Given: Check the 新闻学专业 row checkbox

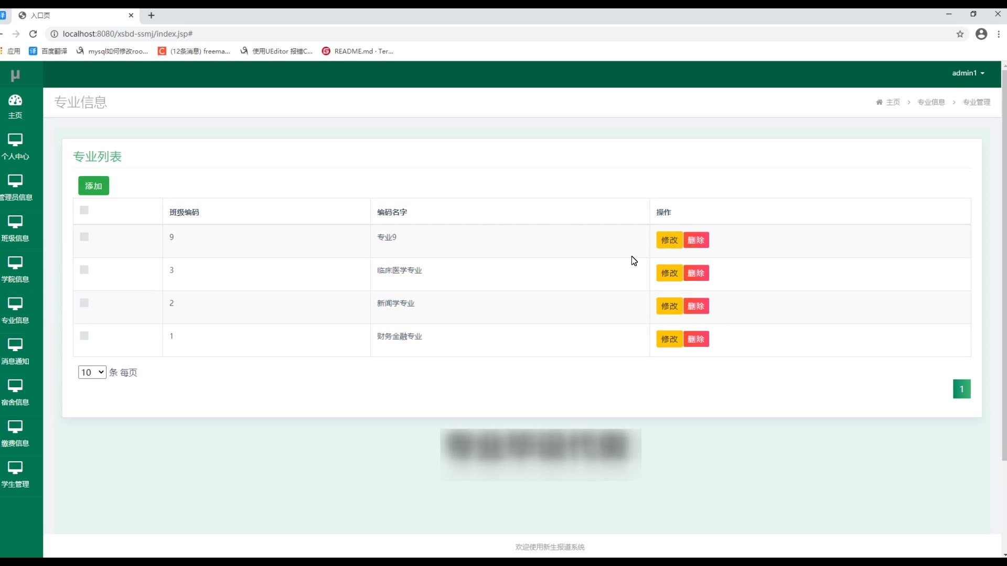Looking at the screenshot, I should coord(84,303).
